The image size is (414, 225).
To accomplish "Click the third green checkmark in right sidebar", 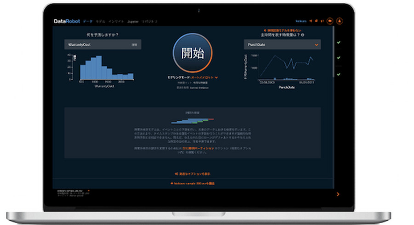I will click(339, 74).
